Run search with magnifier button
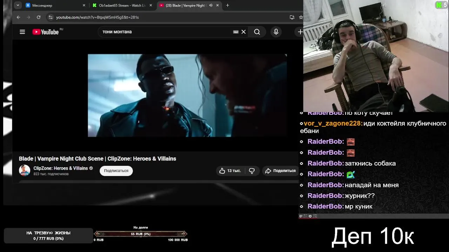 (x=257, y=32)
